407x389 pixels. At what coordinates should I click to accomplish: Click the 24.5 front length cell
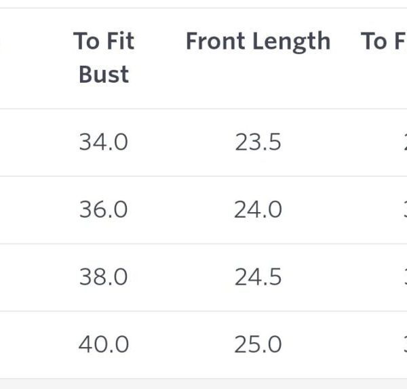tap(258, 277)
